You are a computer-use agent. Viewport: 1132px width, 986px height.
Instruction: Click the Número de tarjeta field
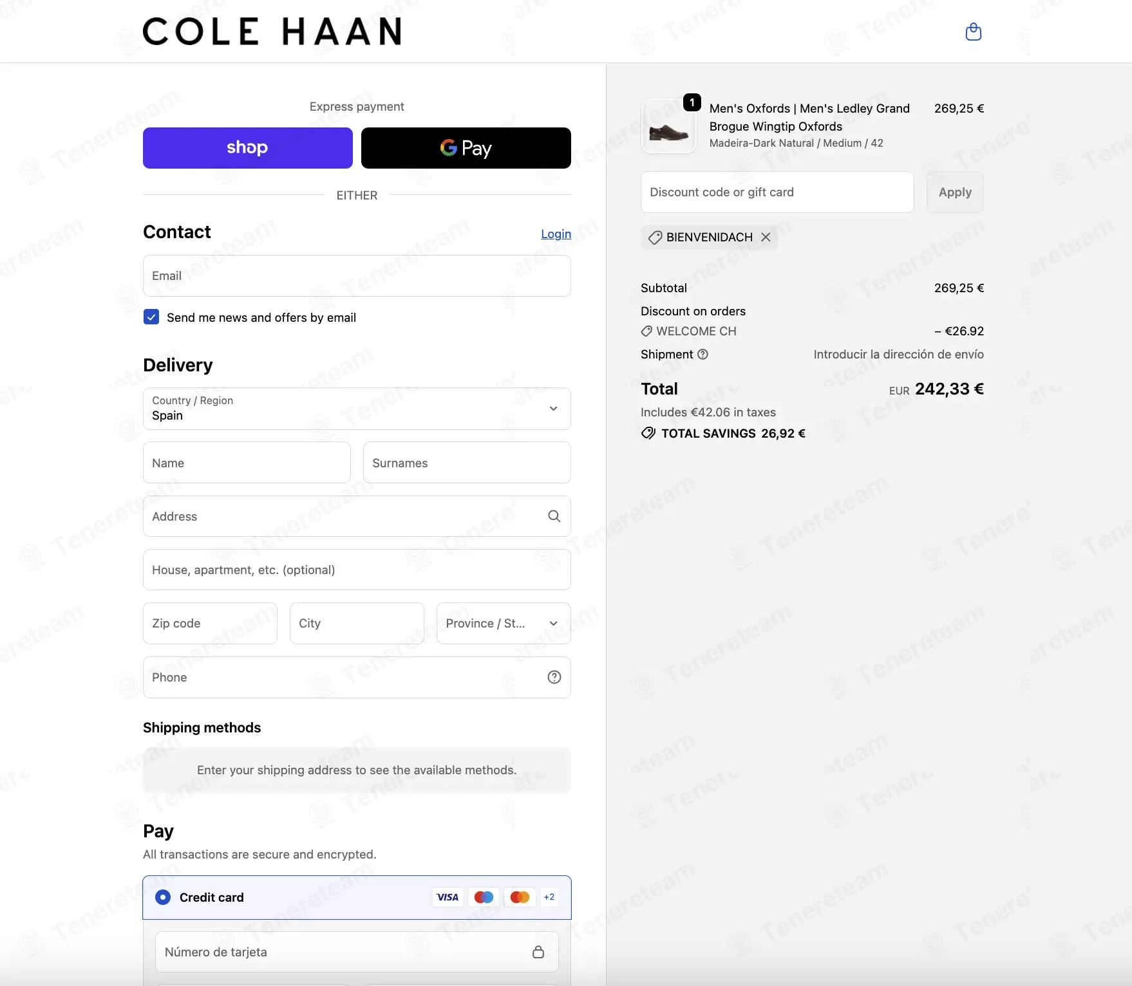click(357, 952)
